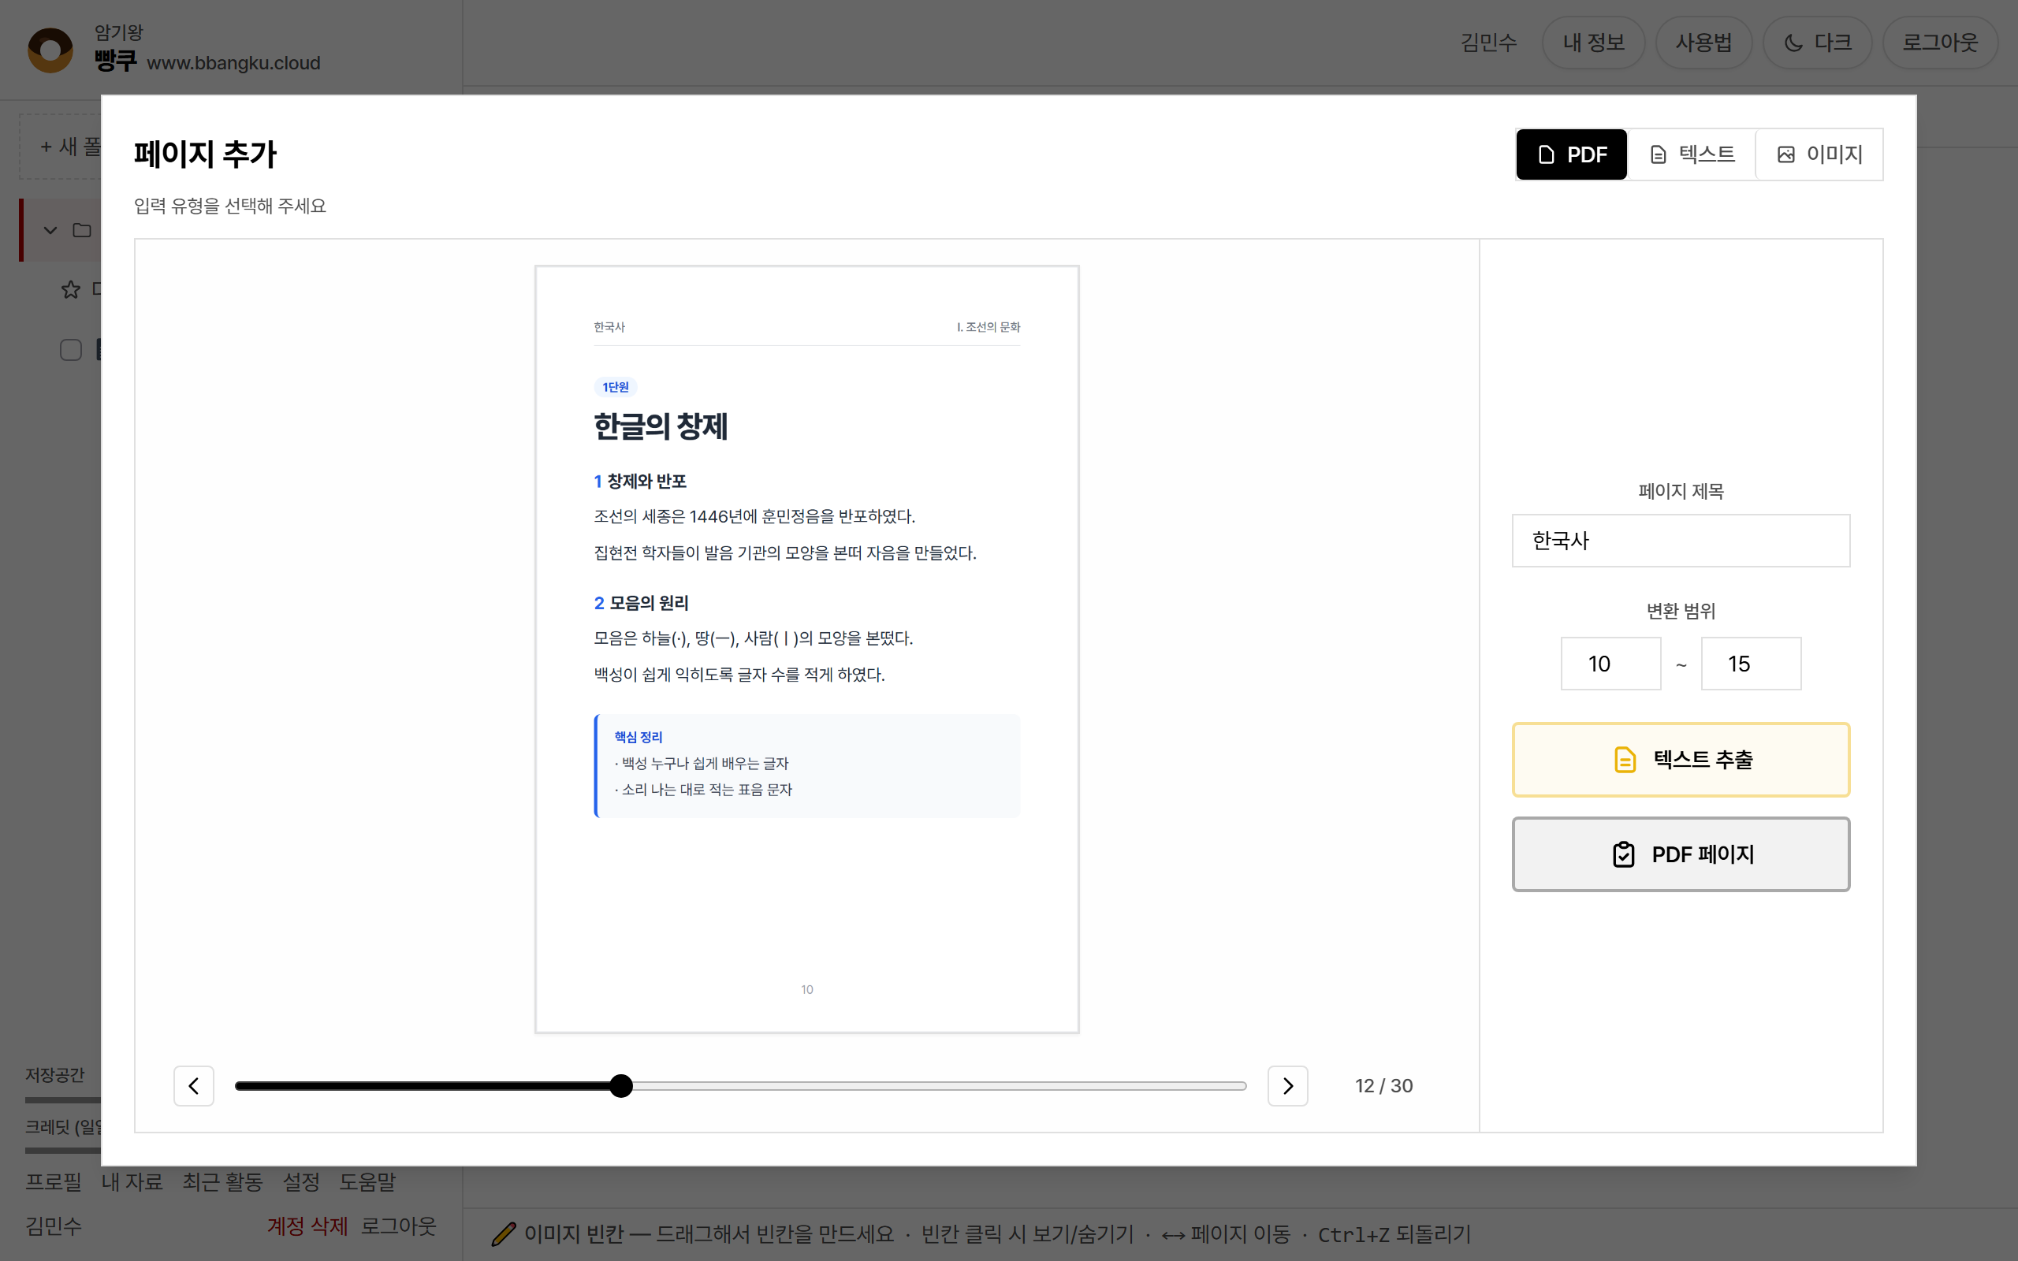The width and height of the screenshot is (2018, 1261).
Task: Click the star favorite icon in sidebar
Action: click(x=71, y=289)
